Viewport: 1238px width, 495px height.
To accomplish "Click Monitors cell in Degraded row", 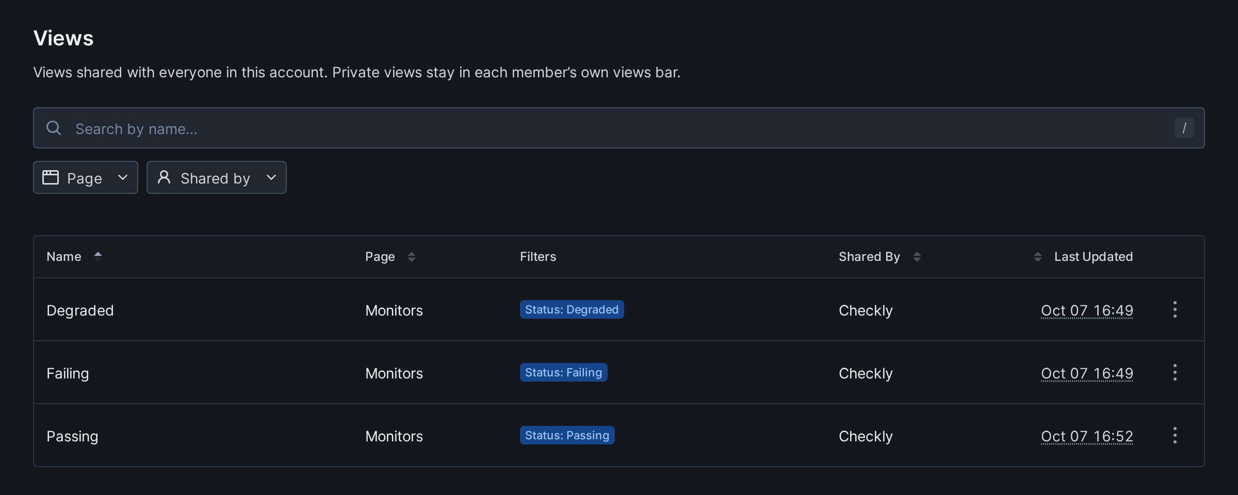I will [394, 310].
